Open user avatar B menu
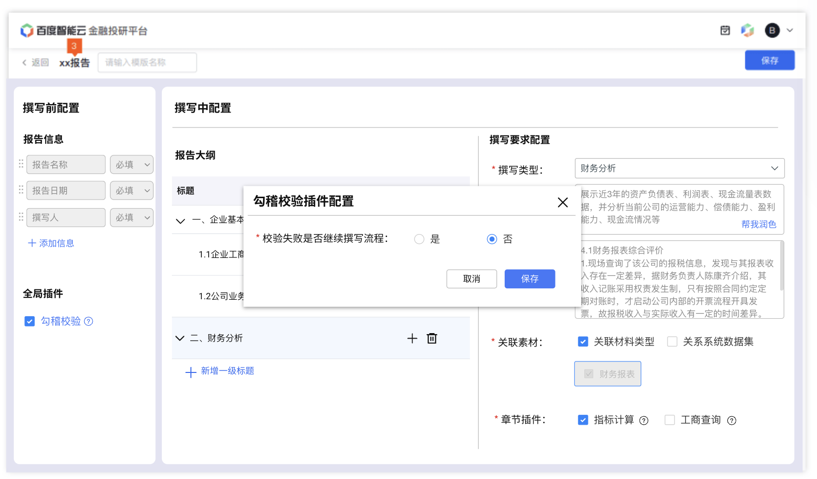 [772, 30]
